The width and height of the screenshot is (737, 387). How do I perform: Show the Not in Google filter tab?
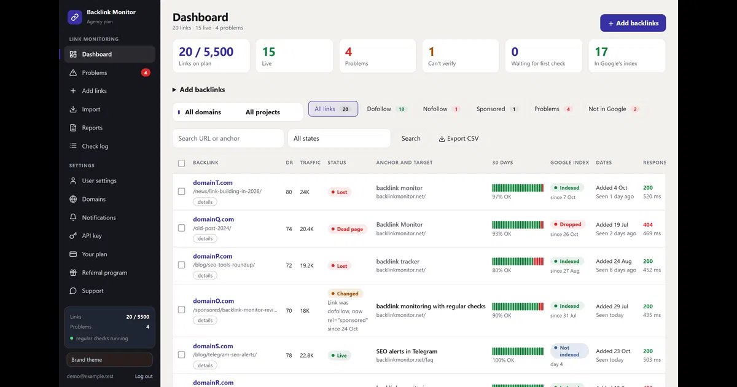point(614,109)
